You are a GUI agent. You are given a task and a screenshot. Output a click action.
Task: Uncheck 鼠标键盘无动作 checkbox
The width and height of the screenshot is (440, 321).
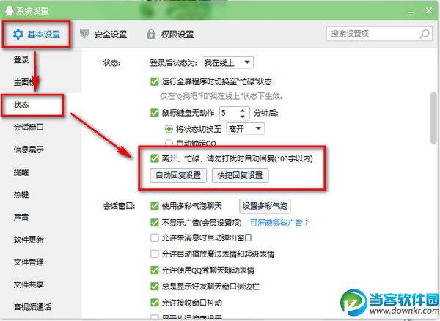coord(155,113)
